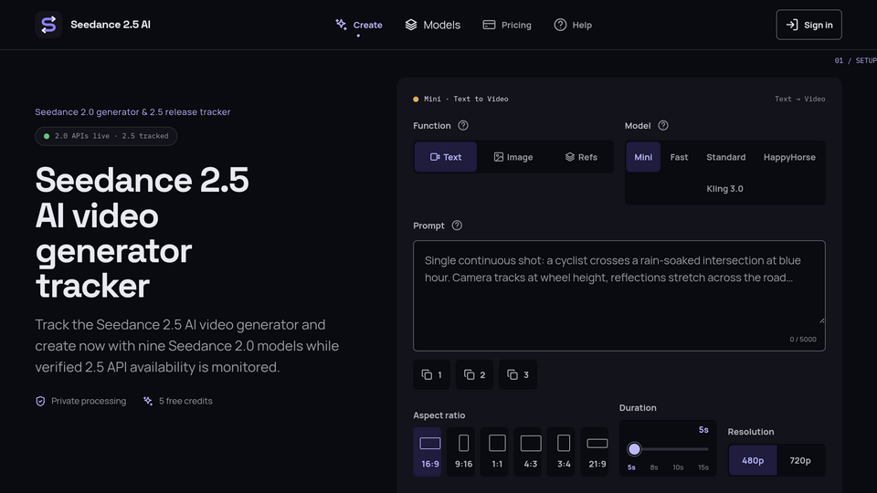Click the Private processing shield icon

pyautogui.click(x=40, y=402)
